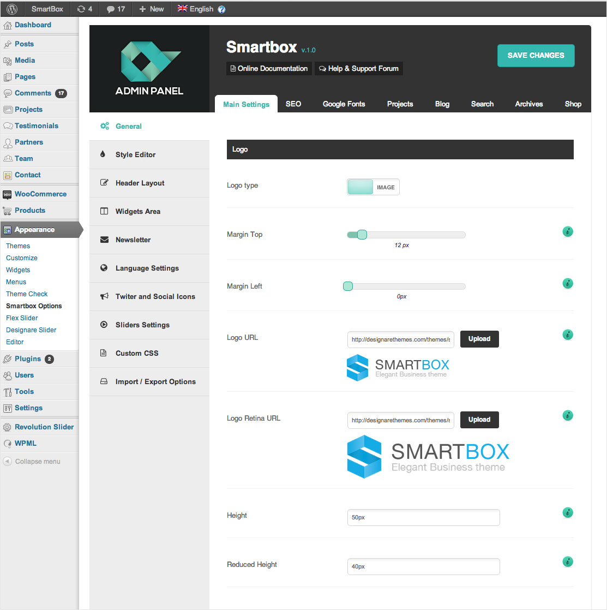607x610 pixels.
Task: Click the Testimonials speech bubble icon
Action: coord(8,125)
